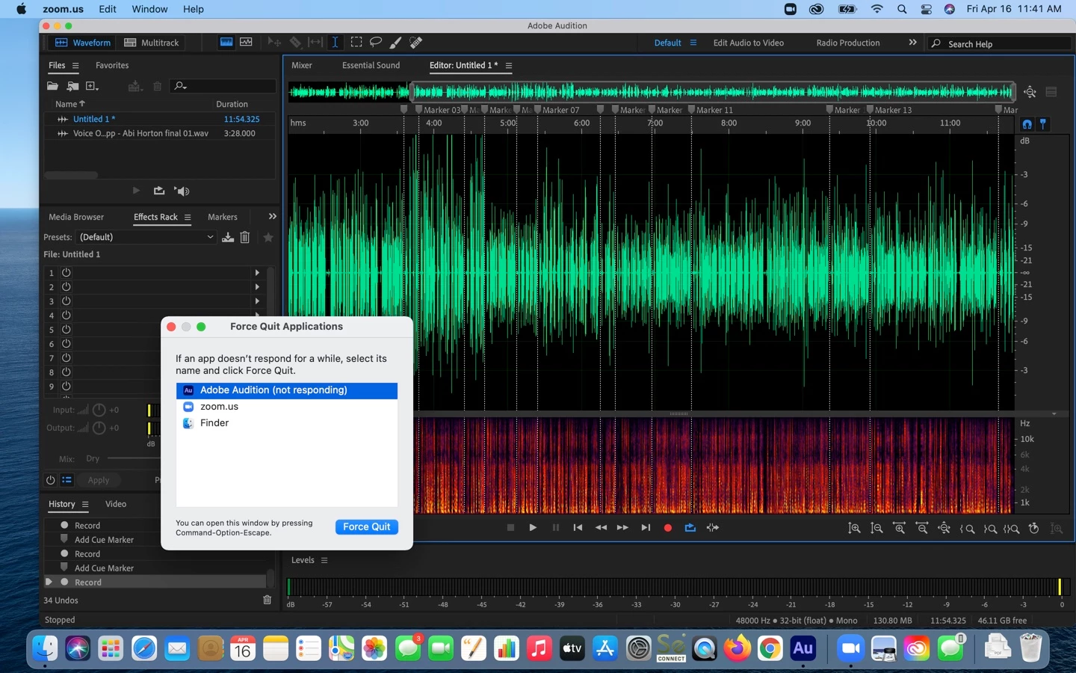
Task: Click the Files panel search field
Action: point(224,86)
